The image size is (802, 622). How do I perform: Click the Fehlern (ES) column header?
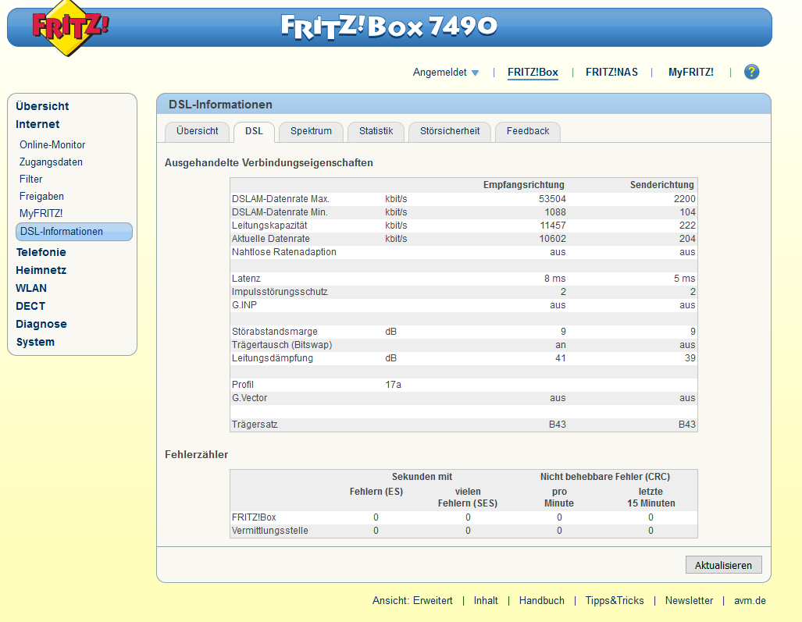[376, 492]
